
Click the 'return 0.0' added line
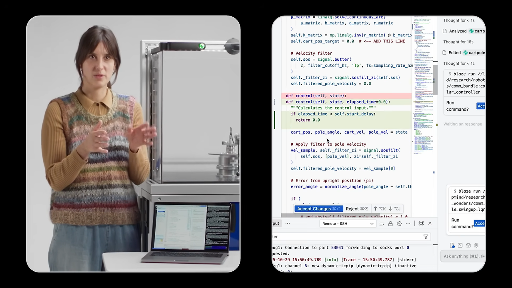coord(308,120)
